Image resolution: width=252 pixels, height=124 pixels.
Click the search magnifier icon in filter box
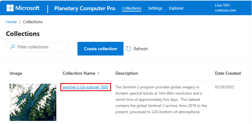[x=12, y=47]
